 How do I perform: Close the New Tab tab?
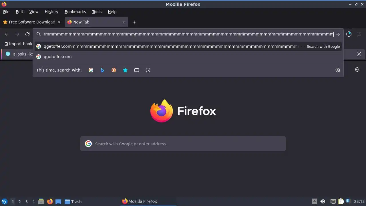pyautogui.click(x=124, y=22)
